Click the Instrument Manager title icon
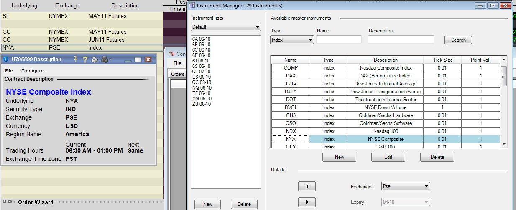The image size is (516, 210). tap(192, 6)
